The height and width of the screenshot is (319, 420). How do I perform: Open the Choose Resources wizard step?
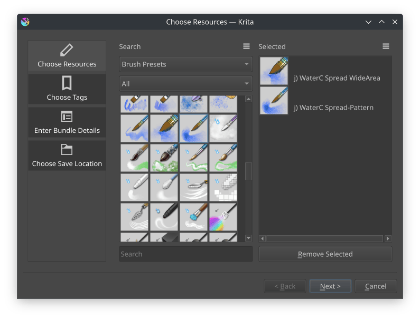click(x=67, y=57)
